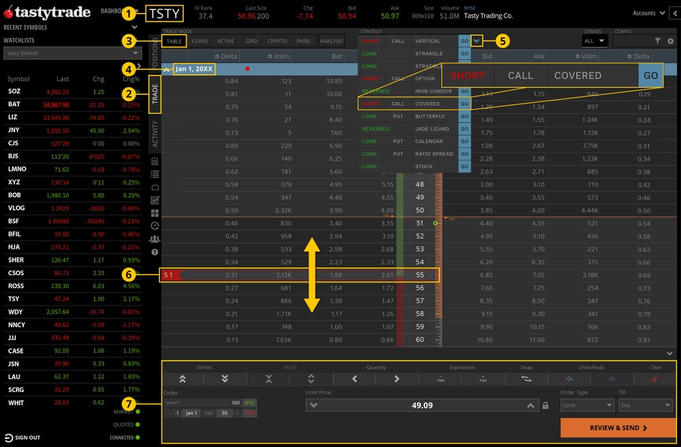Image resolution: width=681 pixels, height=447 pixels.
Task: Open the tastylive TV sidebar icon
Action: point(155,187)
